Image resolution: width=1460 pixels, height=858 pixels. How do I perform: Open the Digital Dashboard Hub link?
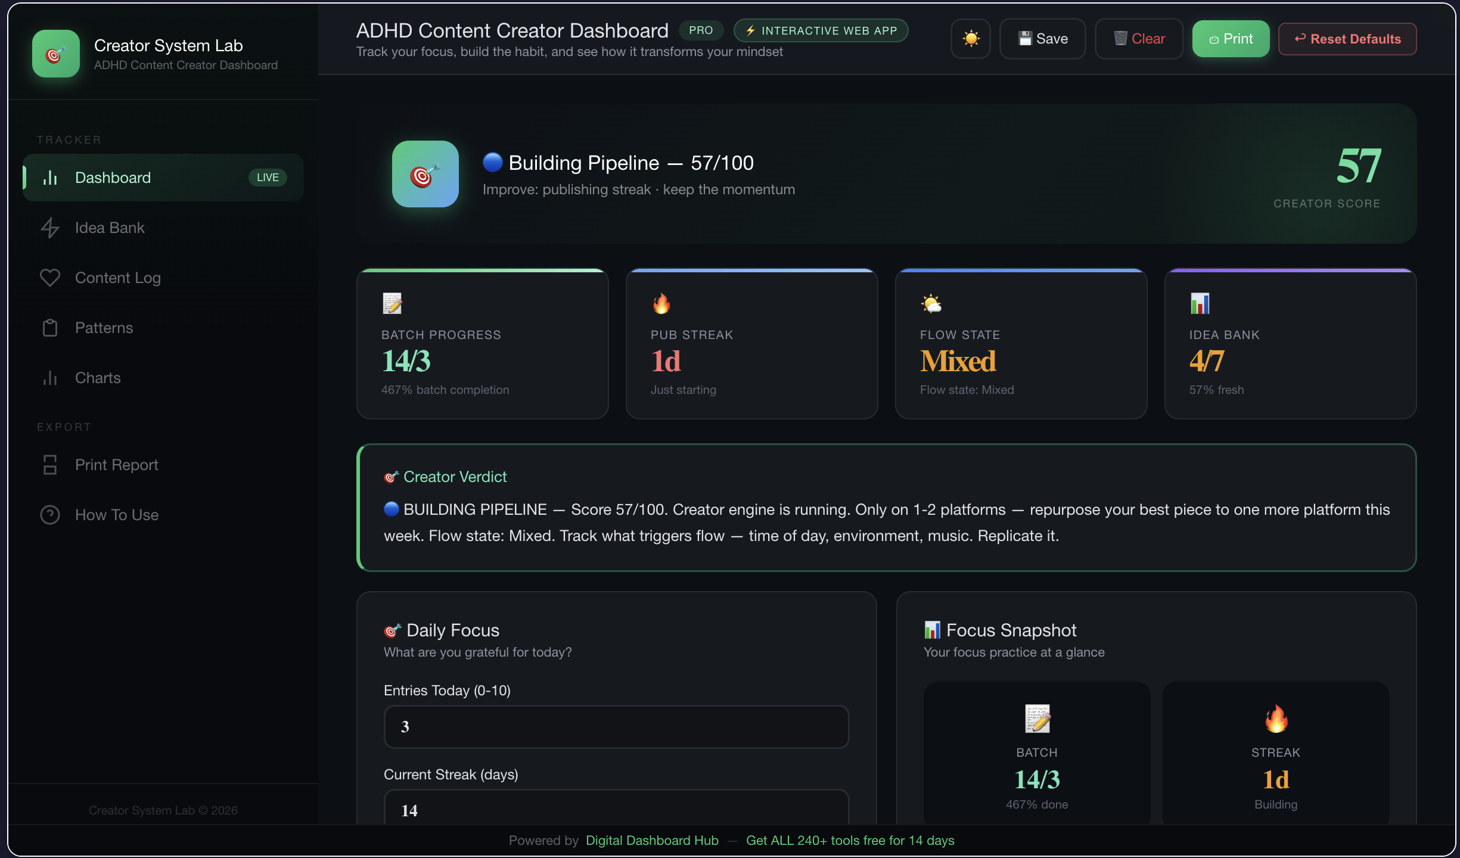[652, 840]
